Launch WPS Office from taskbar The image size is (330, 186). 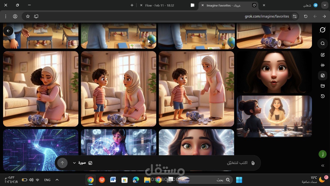[102, 180]
